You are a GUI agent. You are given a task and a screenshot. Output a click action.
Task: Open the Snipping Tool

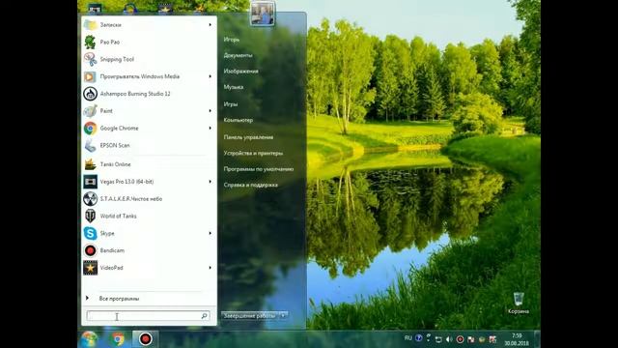[x=149, y=59]
